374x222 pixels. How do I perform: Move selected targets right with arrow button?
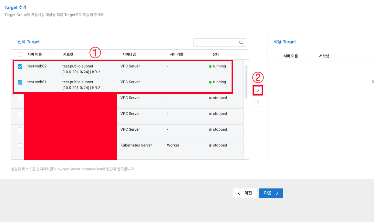click(x=258, y=90)
